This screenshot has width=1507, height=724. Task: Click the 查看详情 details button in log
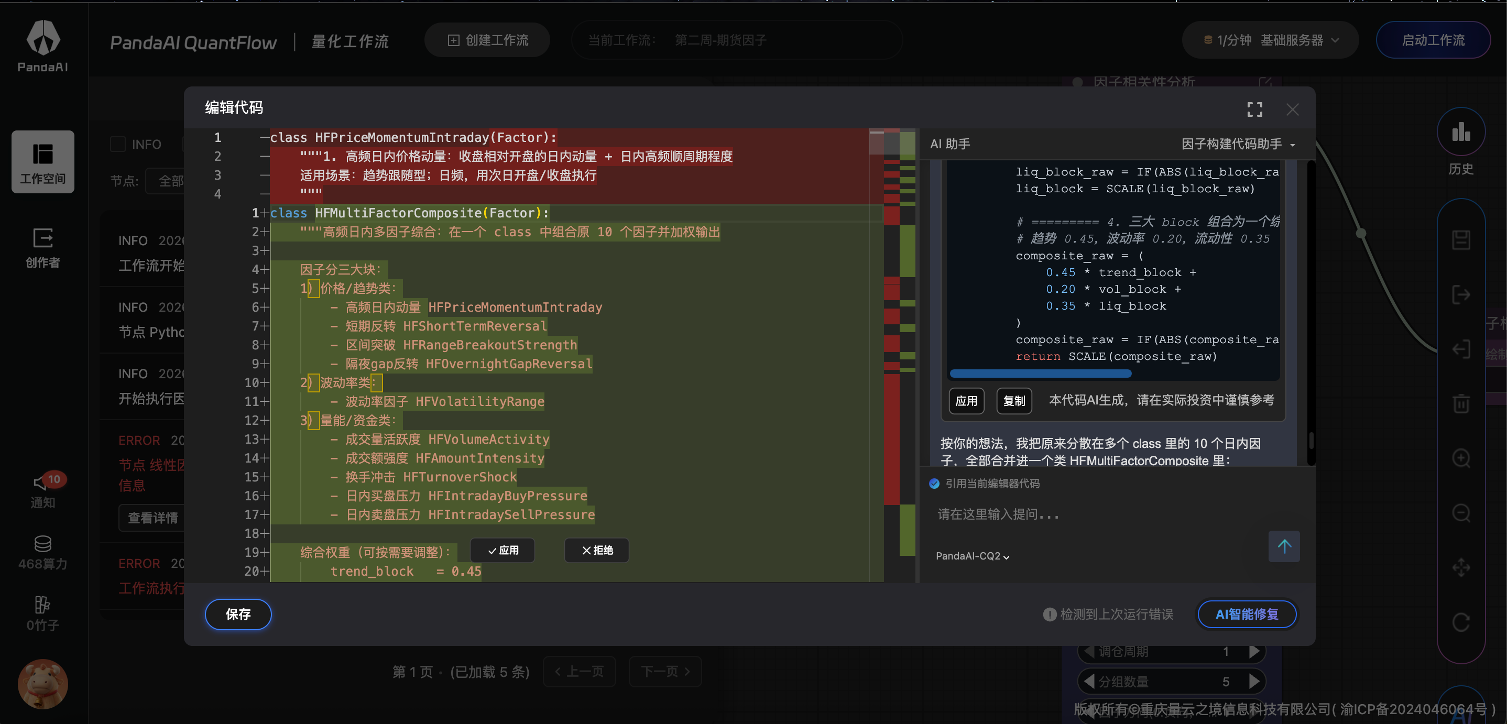(152, 518)
